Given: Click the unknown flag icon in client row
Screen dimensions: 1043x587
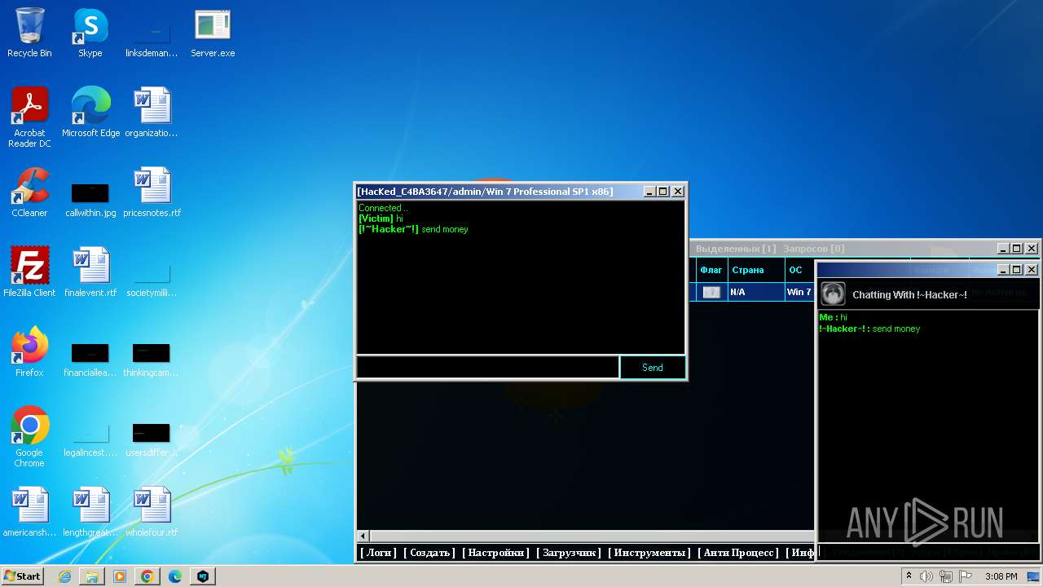Looking at the screenshot, I should pyautogui.click(x=711, y=292).
